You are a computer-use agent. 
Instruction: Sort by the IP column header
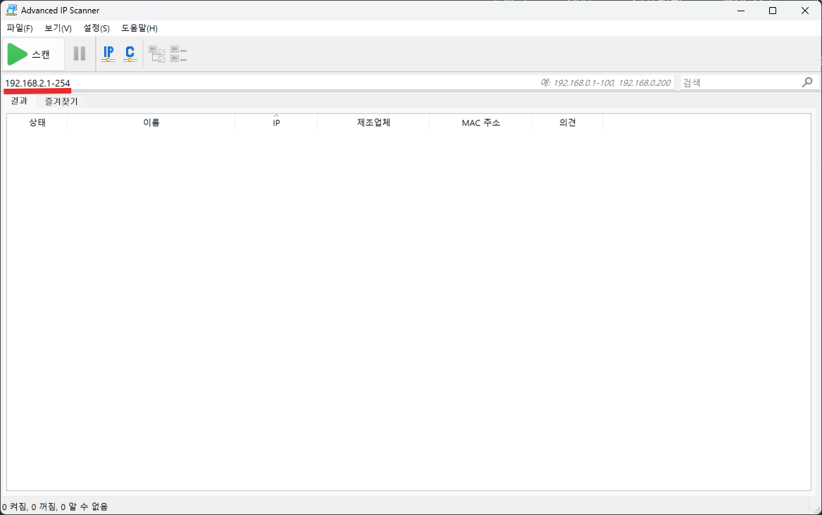pyautogui.click(x=276, y=122)
